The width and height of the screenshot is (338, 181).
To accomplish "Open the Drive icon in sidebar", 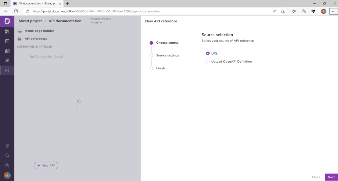I will tap(7, 41).
